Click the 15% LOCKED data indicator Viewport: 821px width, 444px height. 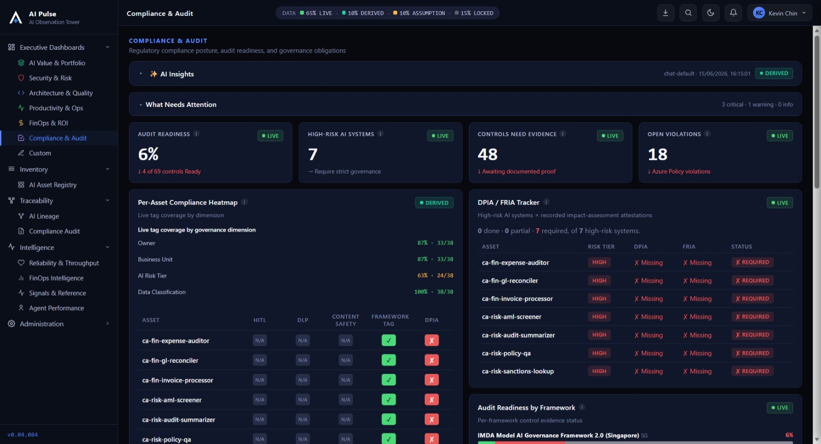(474, 13)
